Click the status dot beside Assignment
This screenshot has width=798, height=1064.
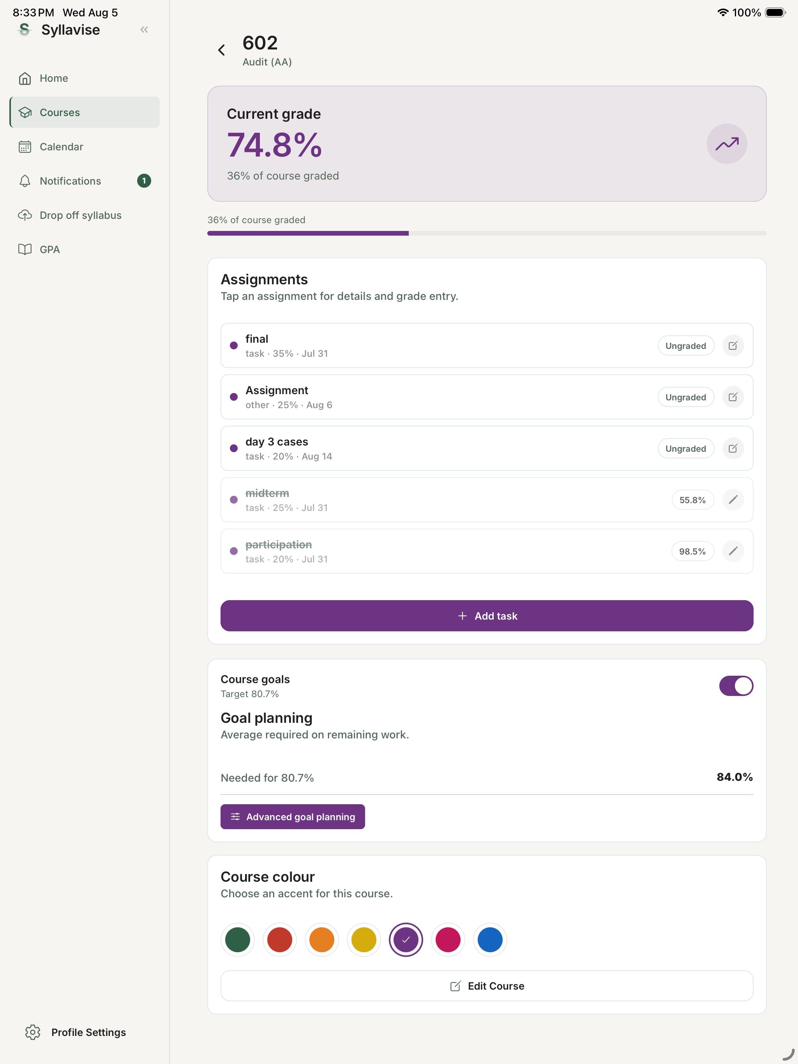[234, 397]
